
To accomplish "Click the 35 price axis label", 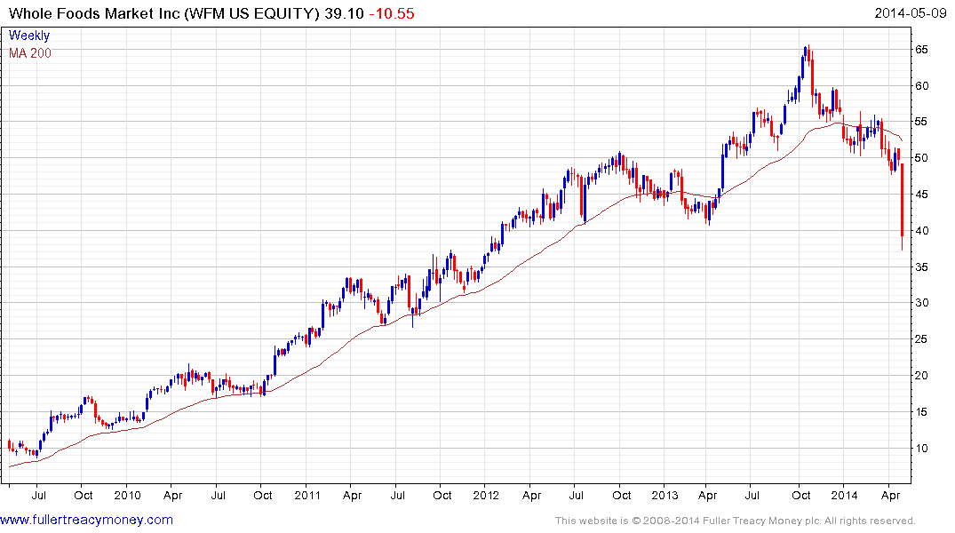I will 921,266.
